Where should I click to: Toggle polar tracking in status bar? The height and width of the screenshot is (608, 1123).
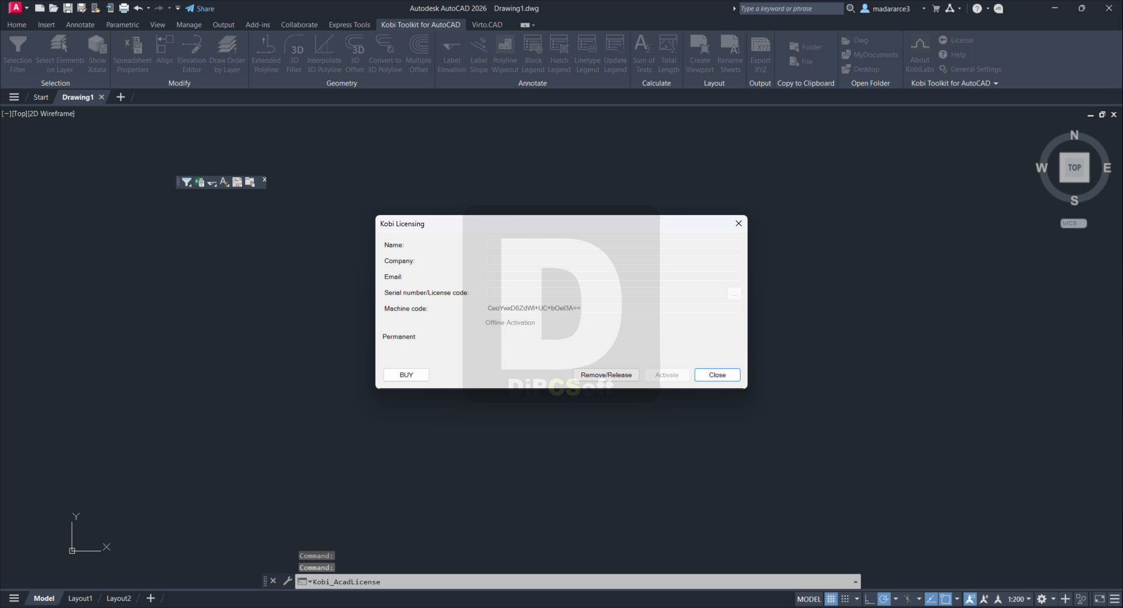click(884, 599)
